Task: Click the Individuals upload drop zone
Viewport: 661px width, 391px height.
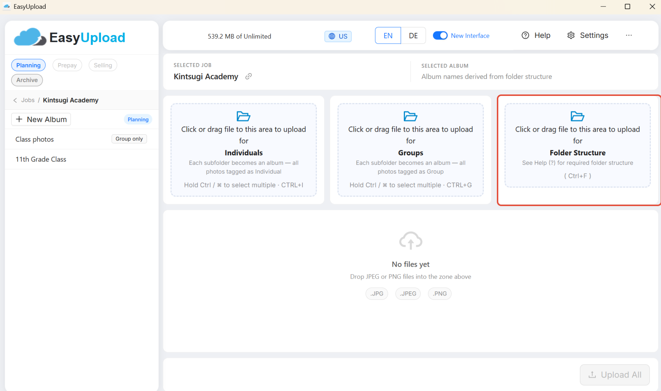Action: point(243,150)
